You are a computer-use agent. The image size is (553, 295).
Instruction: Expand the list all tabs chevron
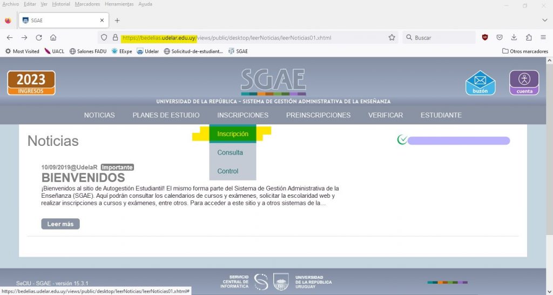[544, 21]
